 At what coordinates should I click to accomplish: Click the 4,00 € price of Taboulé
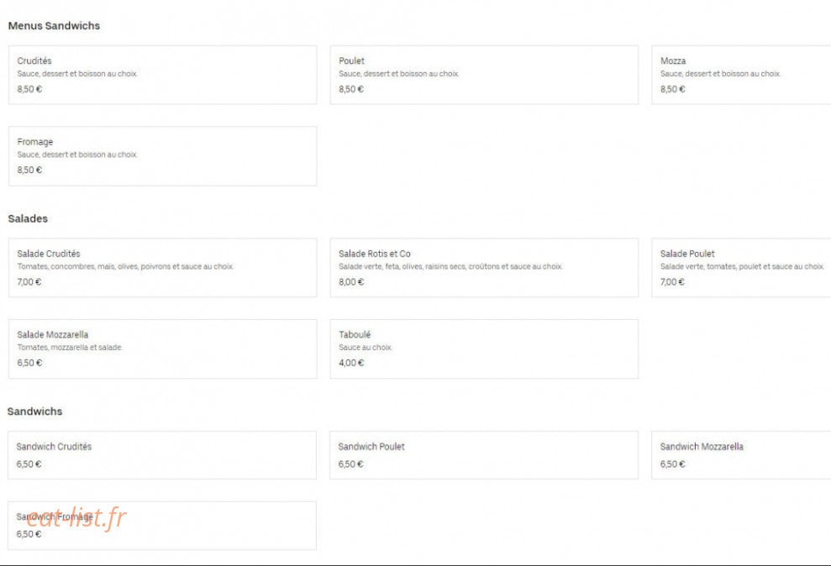[351, 363]
